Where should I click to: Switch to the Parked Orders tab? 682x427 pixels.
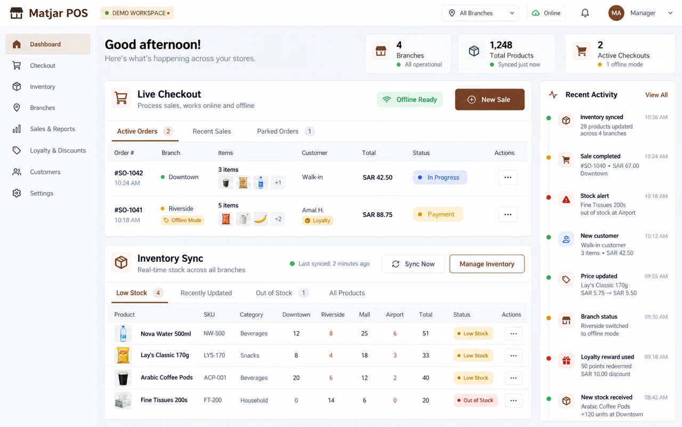point(286,131)
